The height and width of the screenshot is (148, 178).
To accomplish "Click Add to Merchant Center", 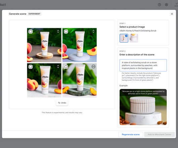I will (160, 134).
